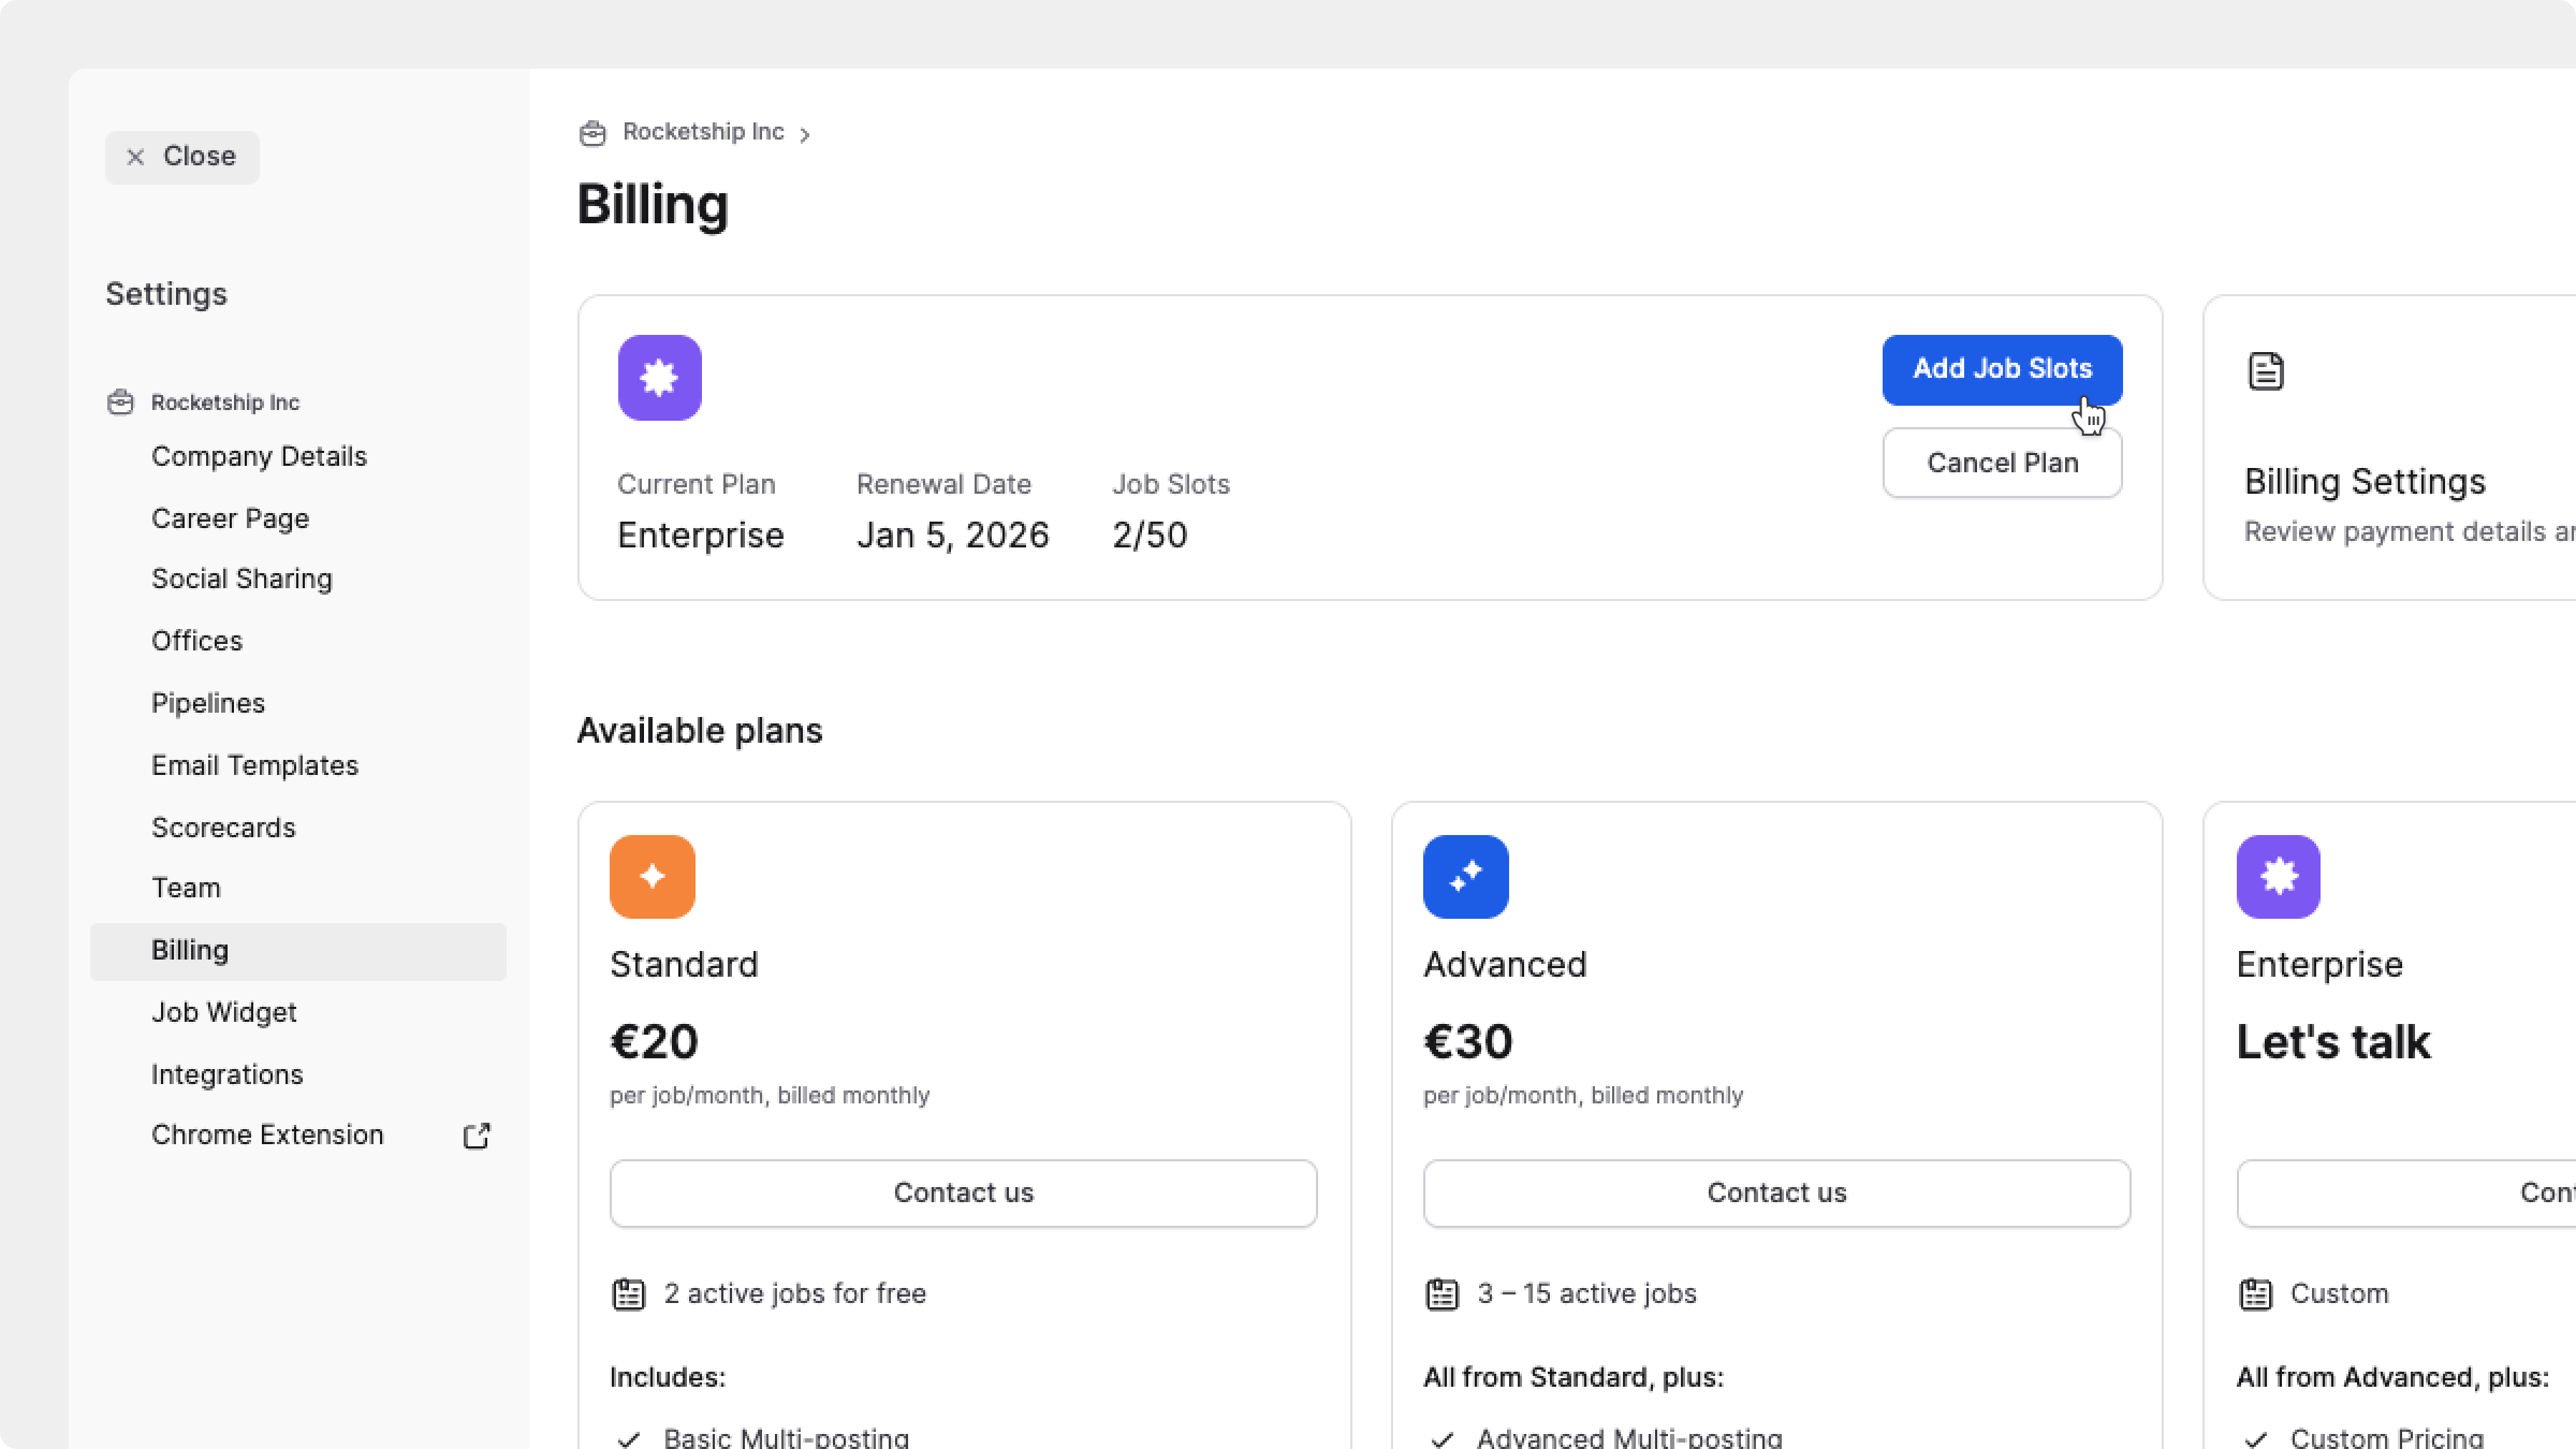Click Contact us under the Standard plan
Screen dimensions: 2576x1449
(963, 1193)
